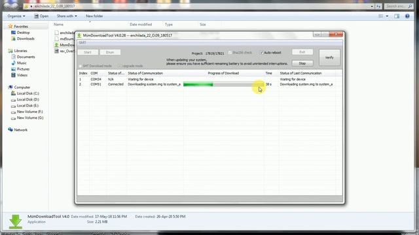Select the MsmDownloadTool file icon in list
419x235 pixels.
pos(56,45)
